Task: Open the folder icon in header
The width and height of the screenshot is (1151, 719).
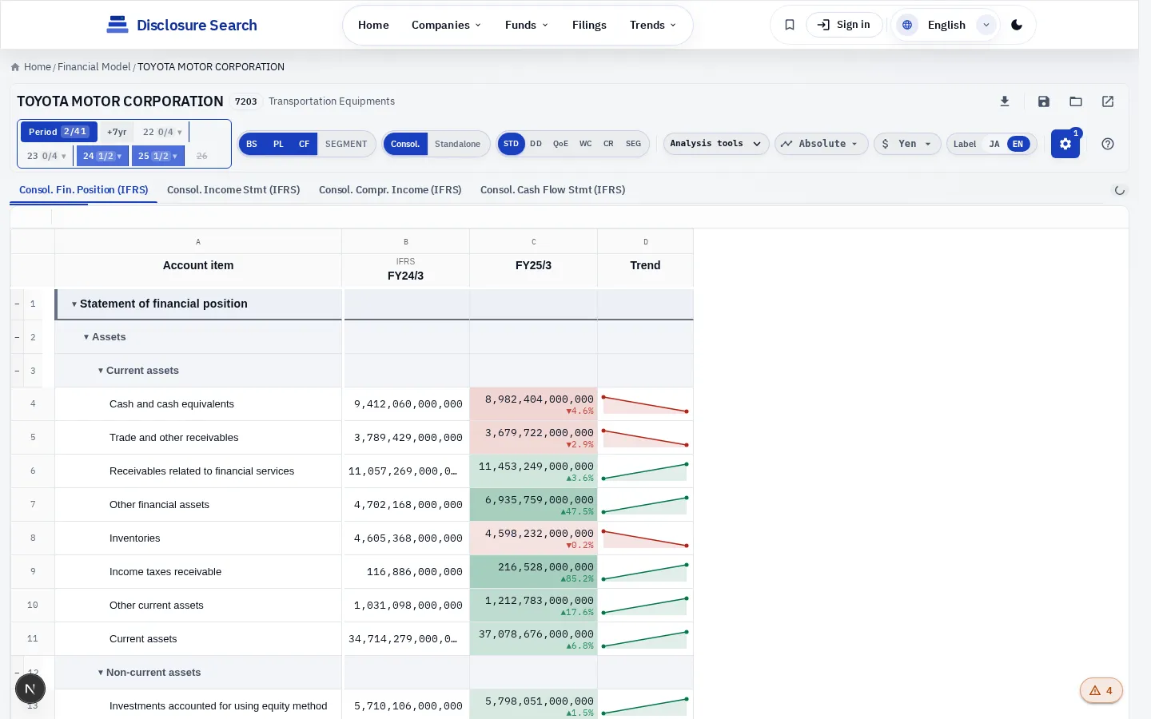Action: (1076, 101)
